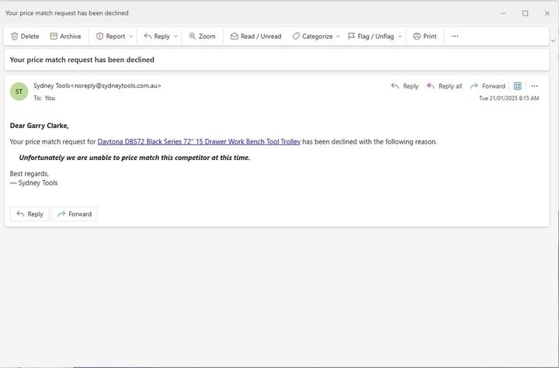Click the Zoom magnifier button
The width and height of the screenshot is (559, 368).
(x=202, y=36)
